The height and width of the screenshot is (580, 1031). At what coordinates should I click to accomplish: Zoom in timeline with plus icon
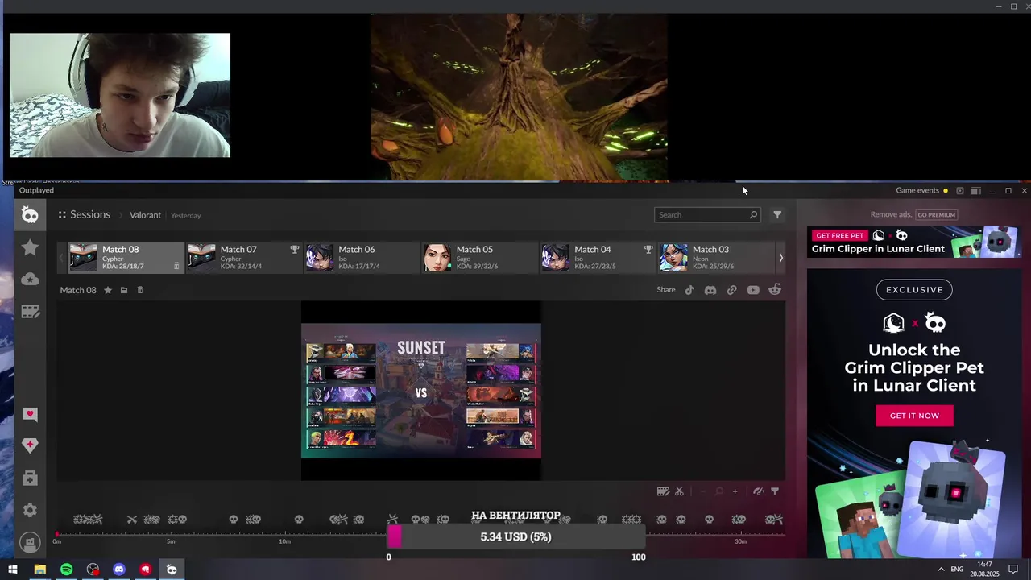(x=735, y=491)
